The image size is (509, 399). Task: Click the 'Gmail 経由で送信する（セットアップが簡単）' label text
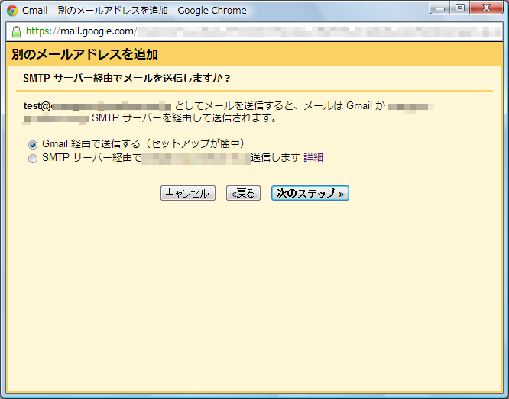143,143
